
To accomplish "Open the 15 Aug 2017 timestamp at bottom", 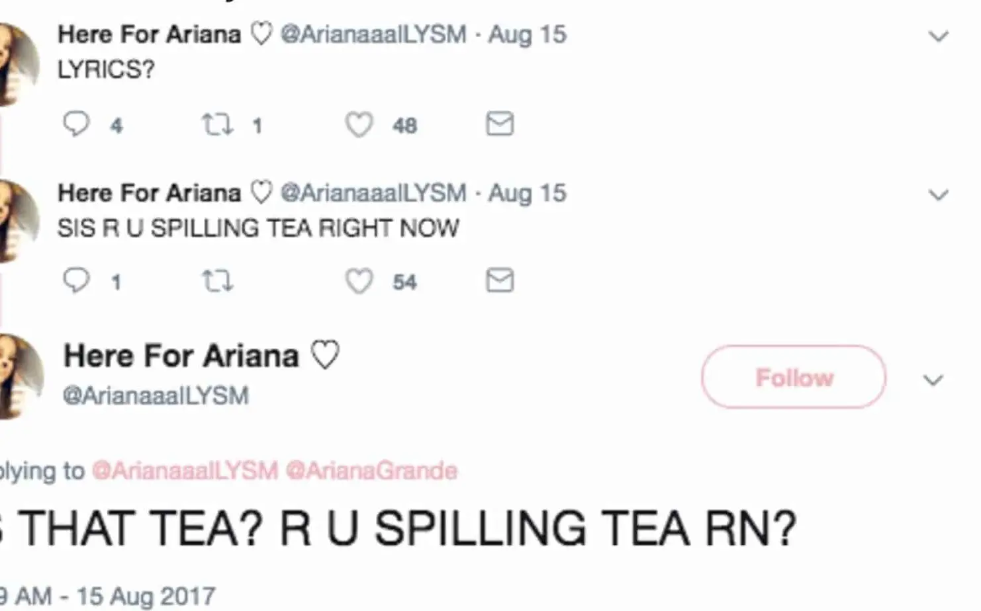I will pos(109,596).
